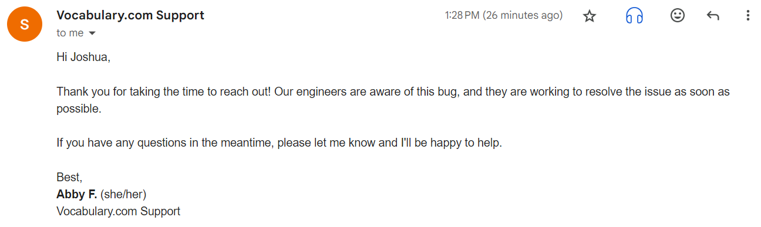The image size is (761, 227).
Task: Add an emoji reaction to the email
Action: [678, 16]
